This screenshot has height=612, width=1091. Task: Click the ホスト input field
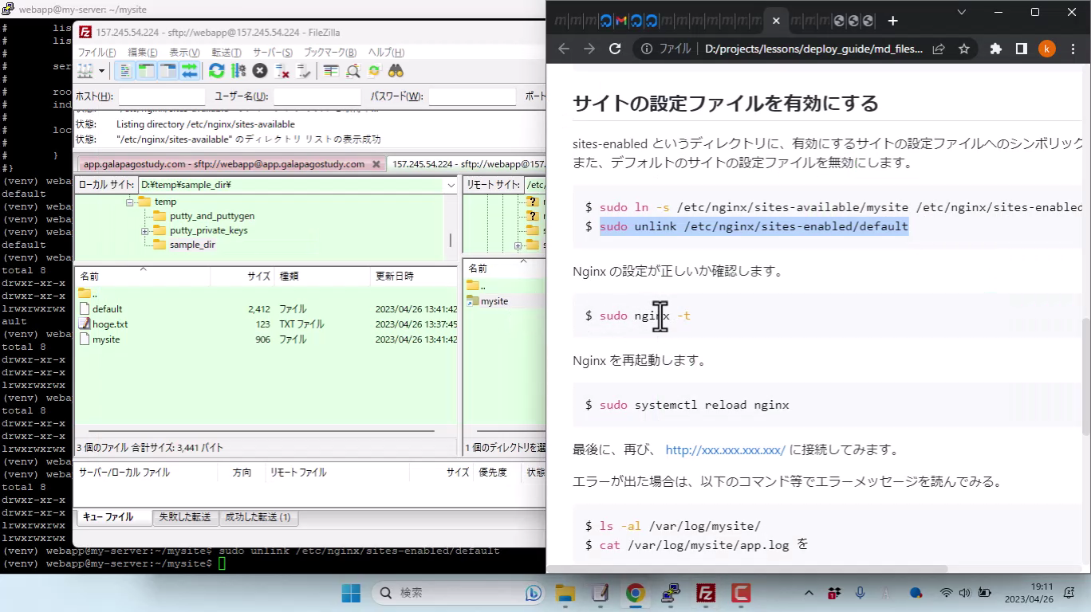[162, 96]
